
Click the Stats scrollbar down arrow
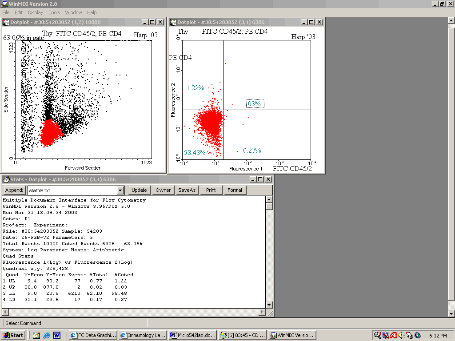point(269,305)
